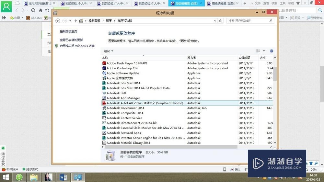The width and height of the screenshot is (324, 182).
Task: Open the Windows Start button
Action: point(6,177)
